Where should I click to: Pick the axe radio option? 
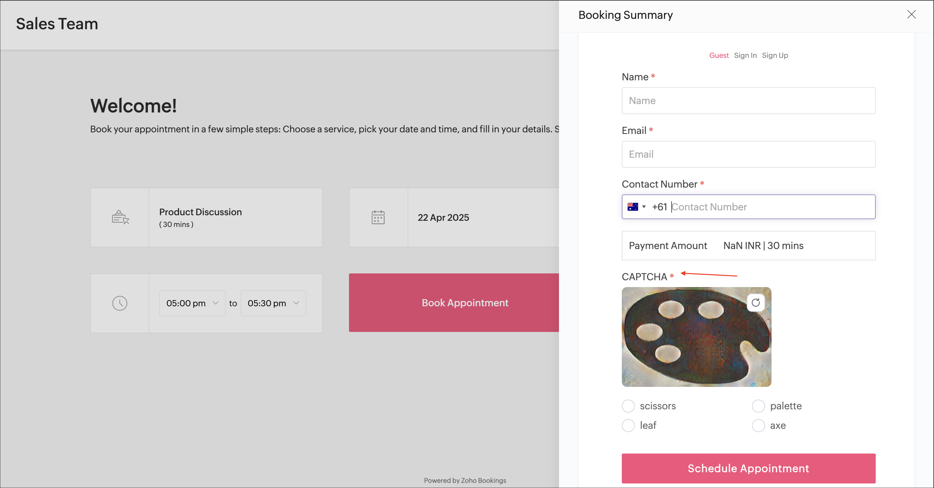[x=759, y=425]
